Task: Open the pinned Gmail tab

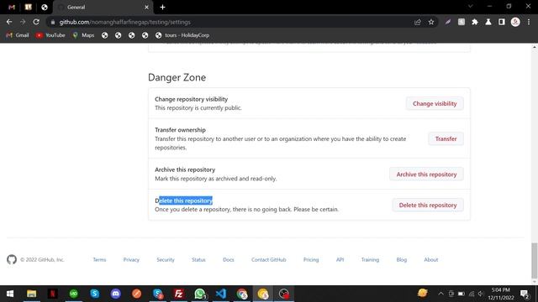Action: pyautogui.click(x=11, y=7)
